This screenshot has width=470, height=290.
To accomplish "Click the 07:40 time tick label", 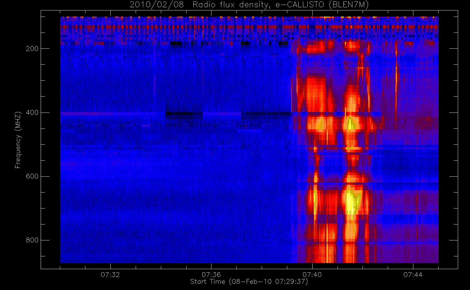I will (x=312, y=275).
